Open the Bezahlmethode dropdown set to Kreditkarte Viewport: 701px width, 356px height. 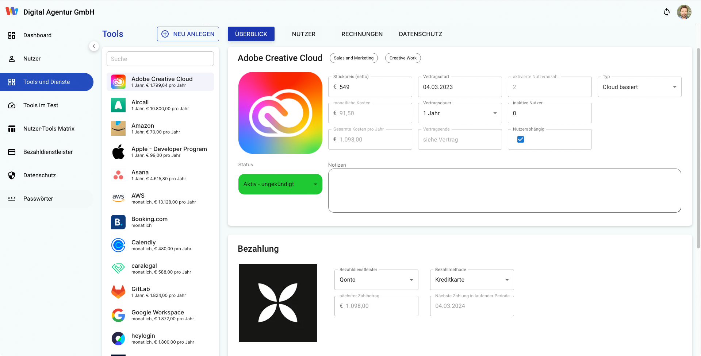click(507, 279)
